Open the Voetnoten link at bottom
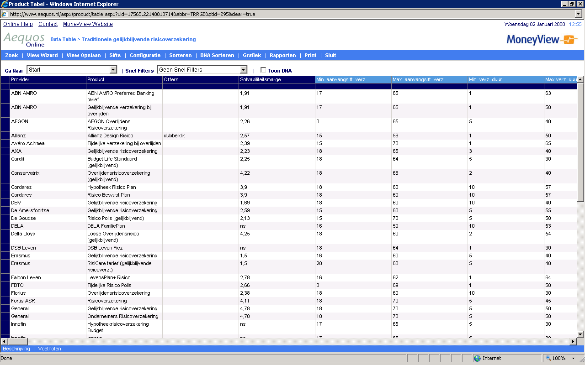The width and height of the screenshot is (585, 365). tap(49, 349)
